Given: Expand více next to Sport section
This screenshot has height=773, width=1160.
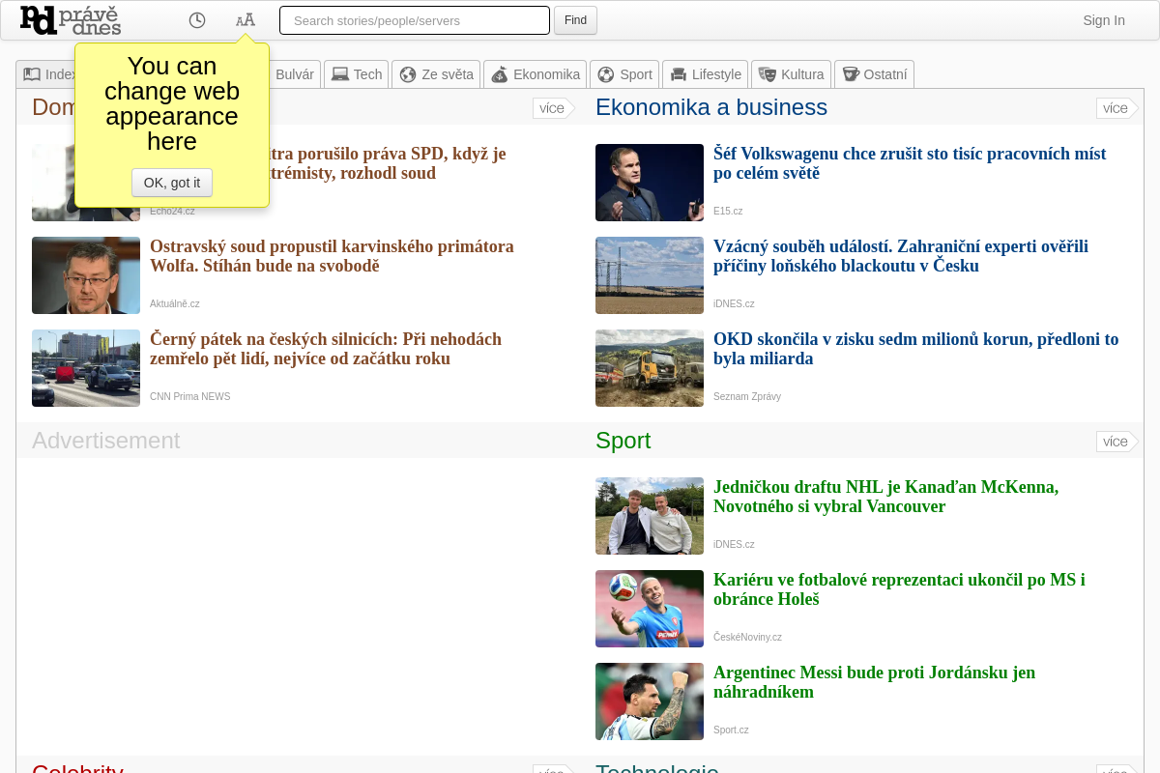Looking at the screenshot, I should [1116, 442].
